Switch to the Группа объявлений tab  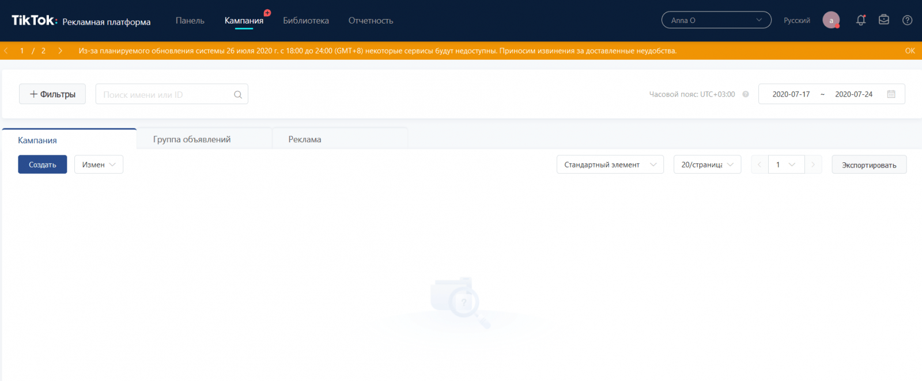click(x=192, y=139)
